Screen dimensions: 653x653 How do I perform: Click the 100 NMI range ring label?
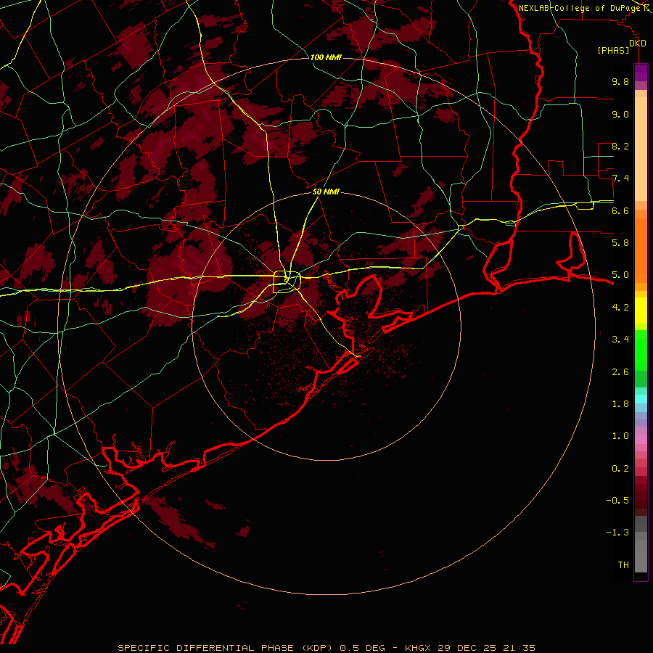coord(326,57)
